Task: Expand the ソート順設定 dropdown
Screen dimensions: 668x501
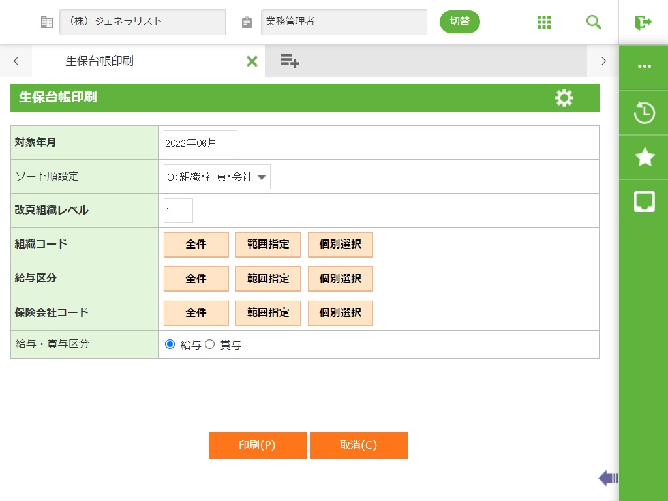Action: [217, 177]
